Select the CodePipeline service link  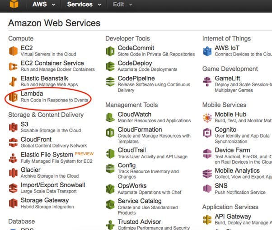(136, 78)
